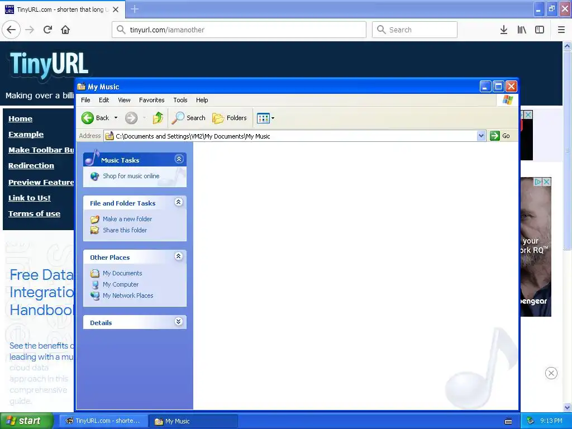Open the View menu in My Music
The image size is (572, 429).
pyautogui.click(x=124, y=100)
